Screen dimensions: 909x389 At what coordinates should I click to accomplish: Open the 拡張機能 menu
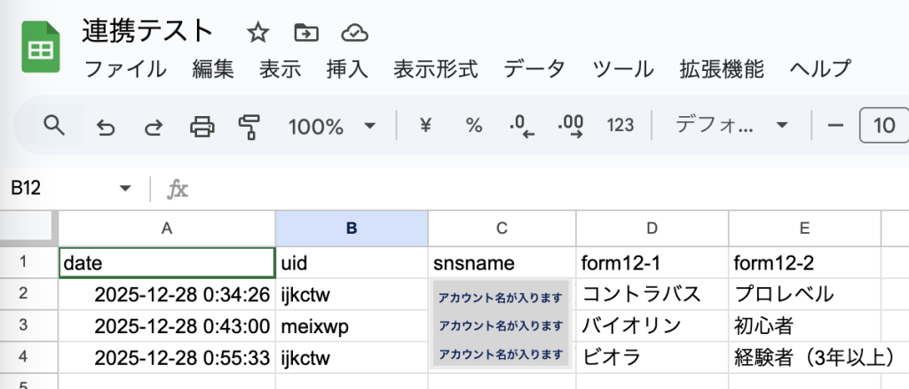click(721, 68)
